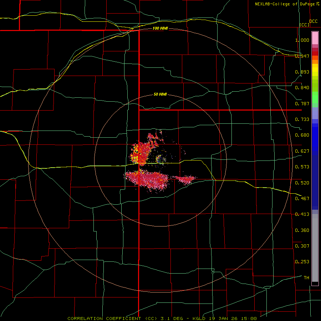Select the 0.893 legend value
The width and height of the screenshot is (321, 321).
point(302,72)
